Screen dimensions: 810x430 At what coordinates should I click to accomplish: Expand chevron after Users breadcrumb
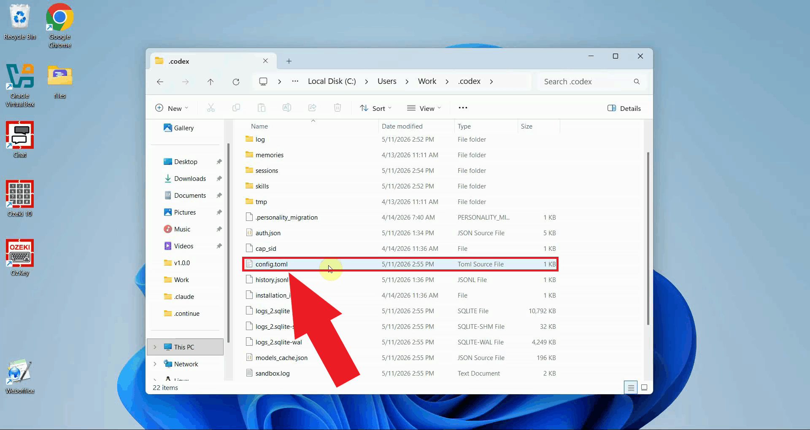(407, 82)
